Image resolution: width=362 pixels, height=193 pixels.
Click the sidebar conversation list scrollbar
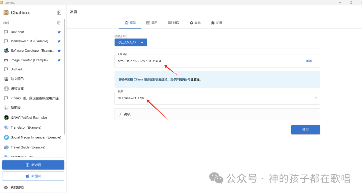pos(65,77)
